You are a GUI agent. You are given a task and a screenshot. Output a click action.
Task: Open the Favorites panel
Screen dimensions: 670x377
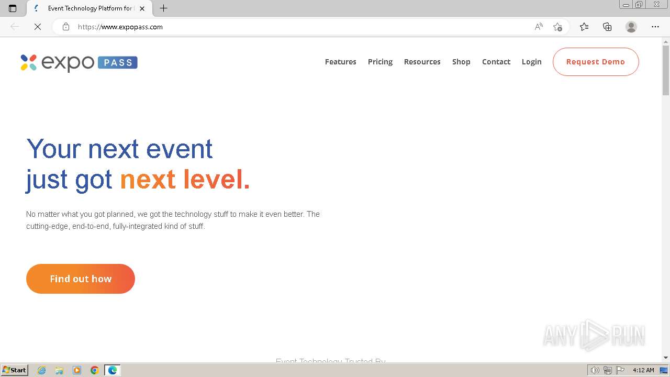point(584,27)
